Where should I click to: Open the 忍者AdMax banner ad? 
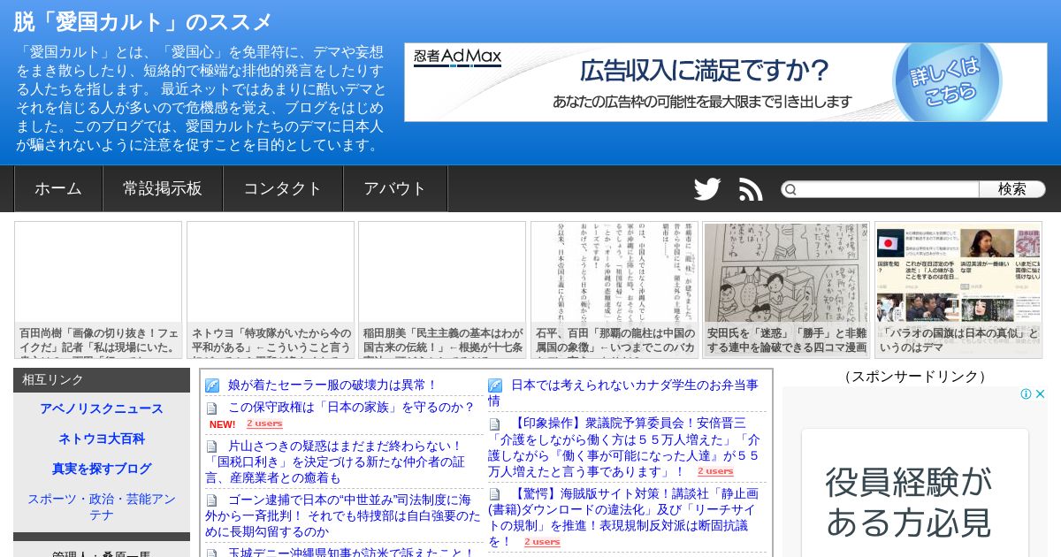[x=725, y=82]
